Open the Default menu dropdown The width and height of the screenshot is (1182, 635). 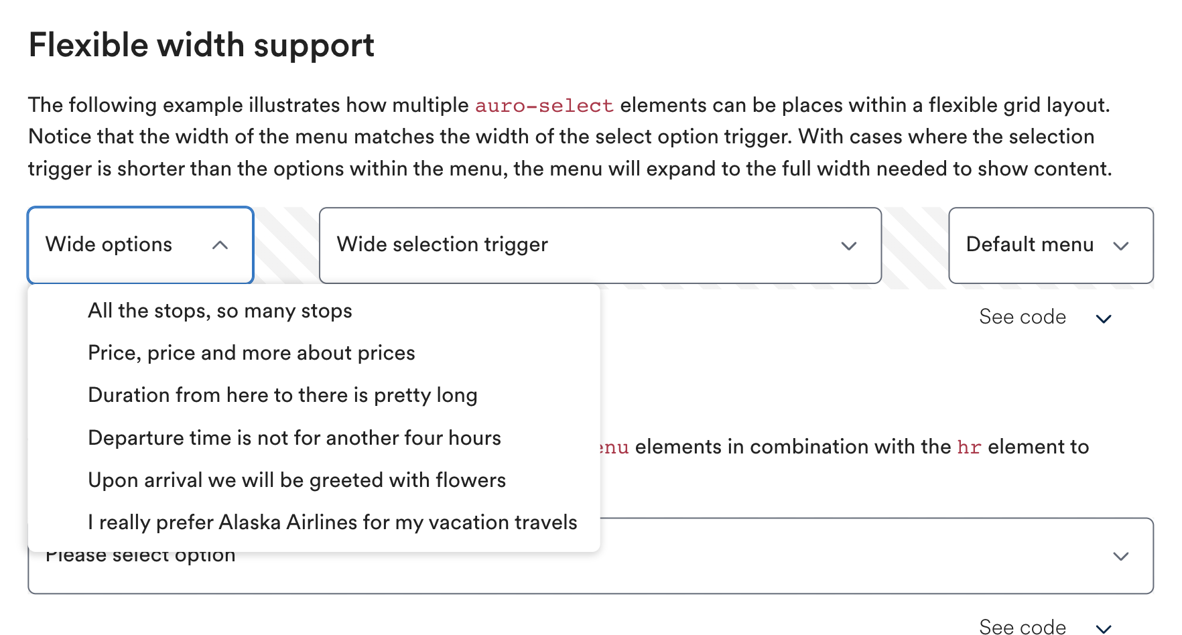pyautogui.click(x=1051, y=245)
